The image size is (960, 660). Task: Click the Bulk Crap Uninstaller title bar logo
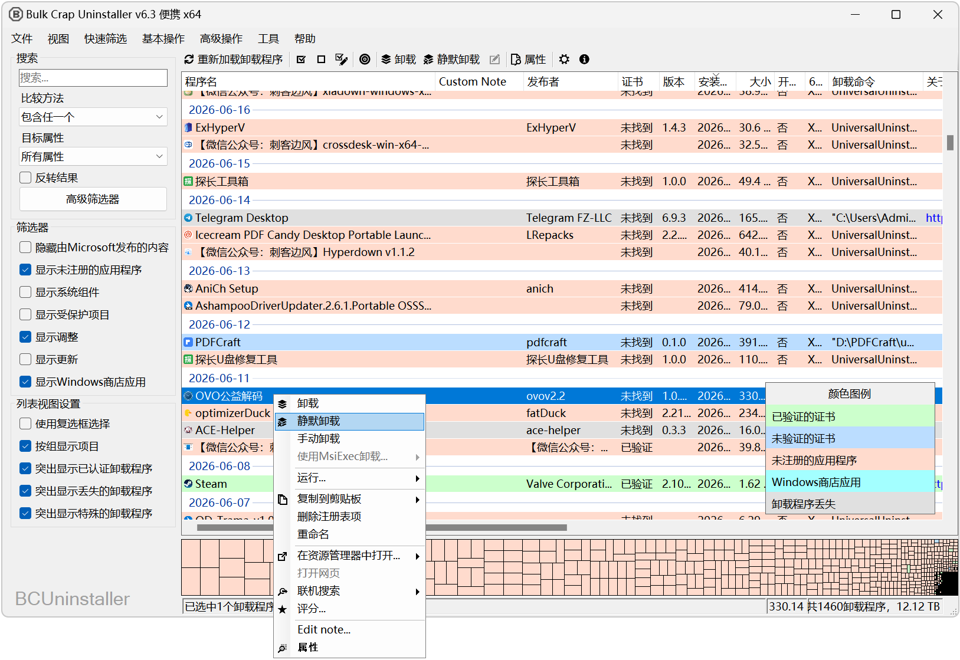(16, 14)
